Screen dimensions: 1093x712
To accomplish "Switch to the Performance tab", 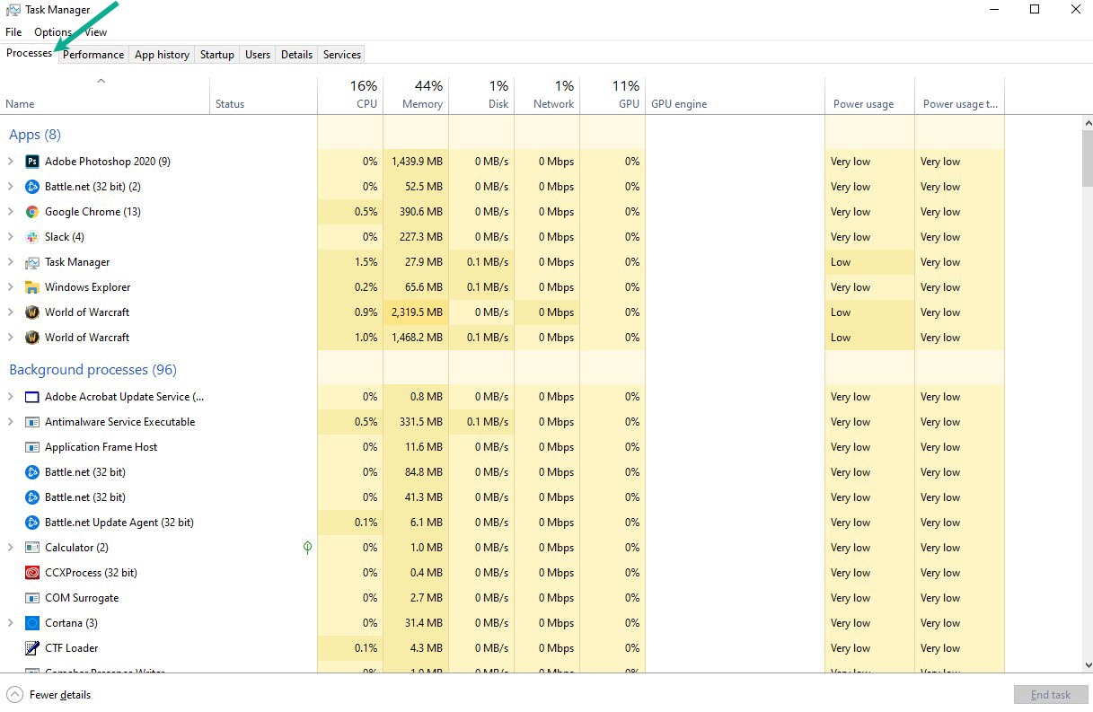I will pos(93,54).
